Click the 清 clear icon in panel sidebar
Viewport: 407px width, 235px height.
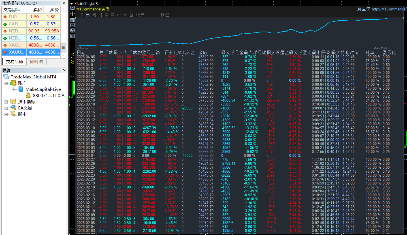[73, 20]
